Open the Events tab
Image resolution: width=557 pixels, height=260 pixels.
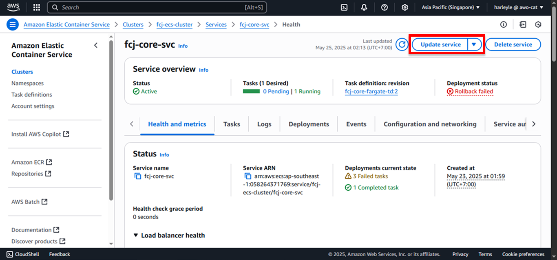point(356,124)
